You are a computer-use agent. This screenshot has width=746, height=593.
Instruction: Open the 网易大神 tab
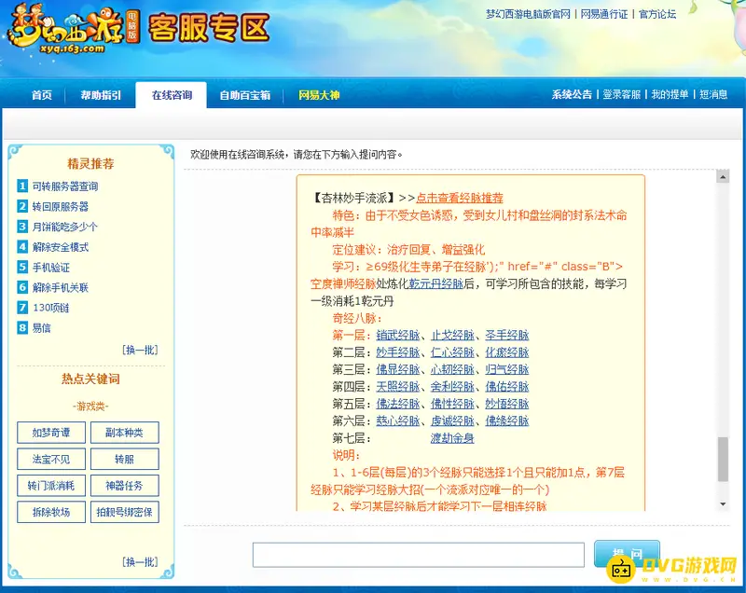[x=319, y=95]
